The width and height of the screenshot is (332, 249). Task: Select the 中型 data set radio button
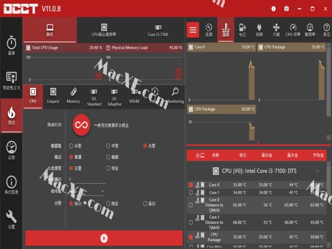108,146
